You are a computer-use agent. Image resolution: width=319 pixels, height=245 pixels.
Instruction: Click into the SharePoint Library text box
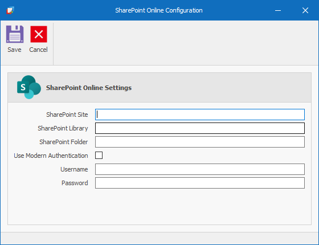pos(200,128)
